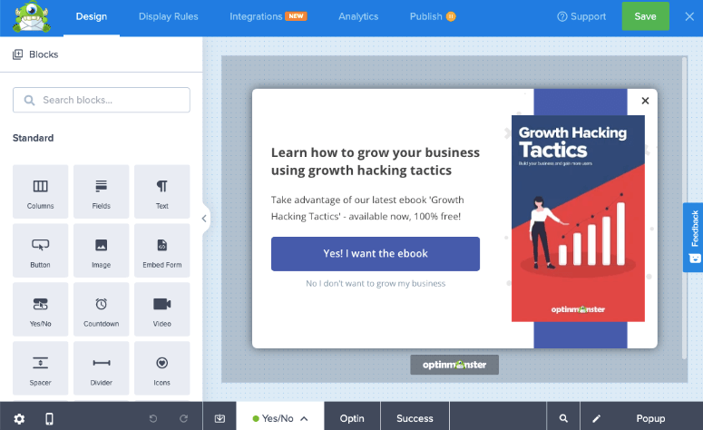Screen dimensions: 703x430
Task: Open the Analytics tab
Action: pyautogui.click(x=358, y=16)
